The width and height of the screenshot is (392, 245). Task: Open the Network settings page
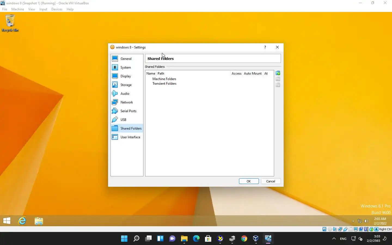(127, 102)
